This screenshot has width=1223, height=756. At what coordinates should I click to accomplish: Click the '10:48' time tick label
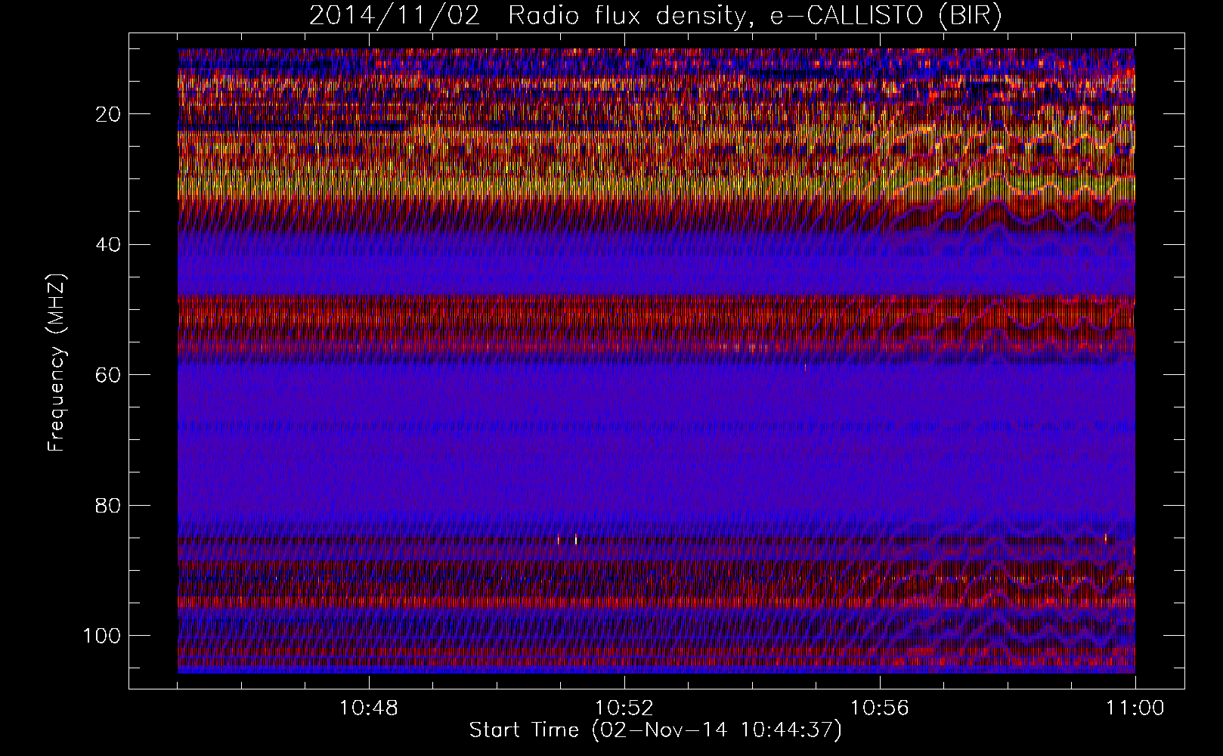(369, 708)
